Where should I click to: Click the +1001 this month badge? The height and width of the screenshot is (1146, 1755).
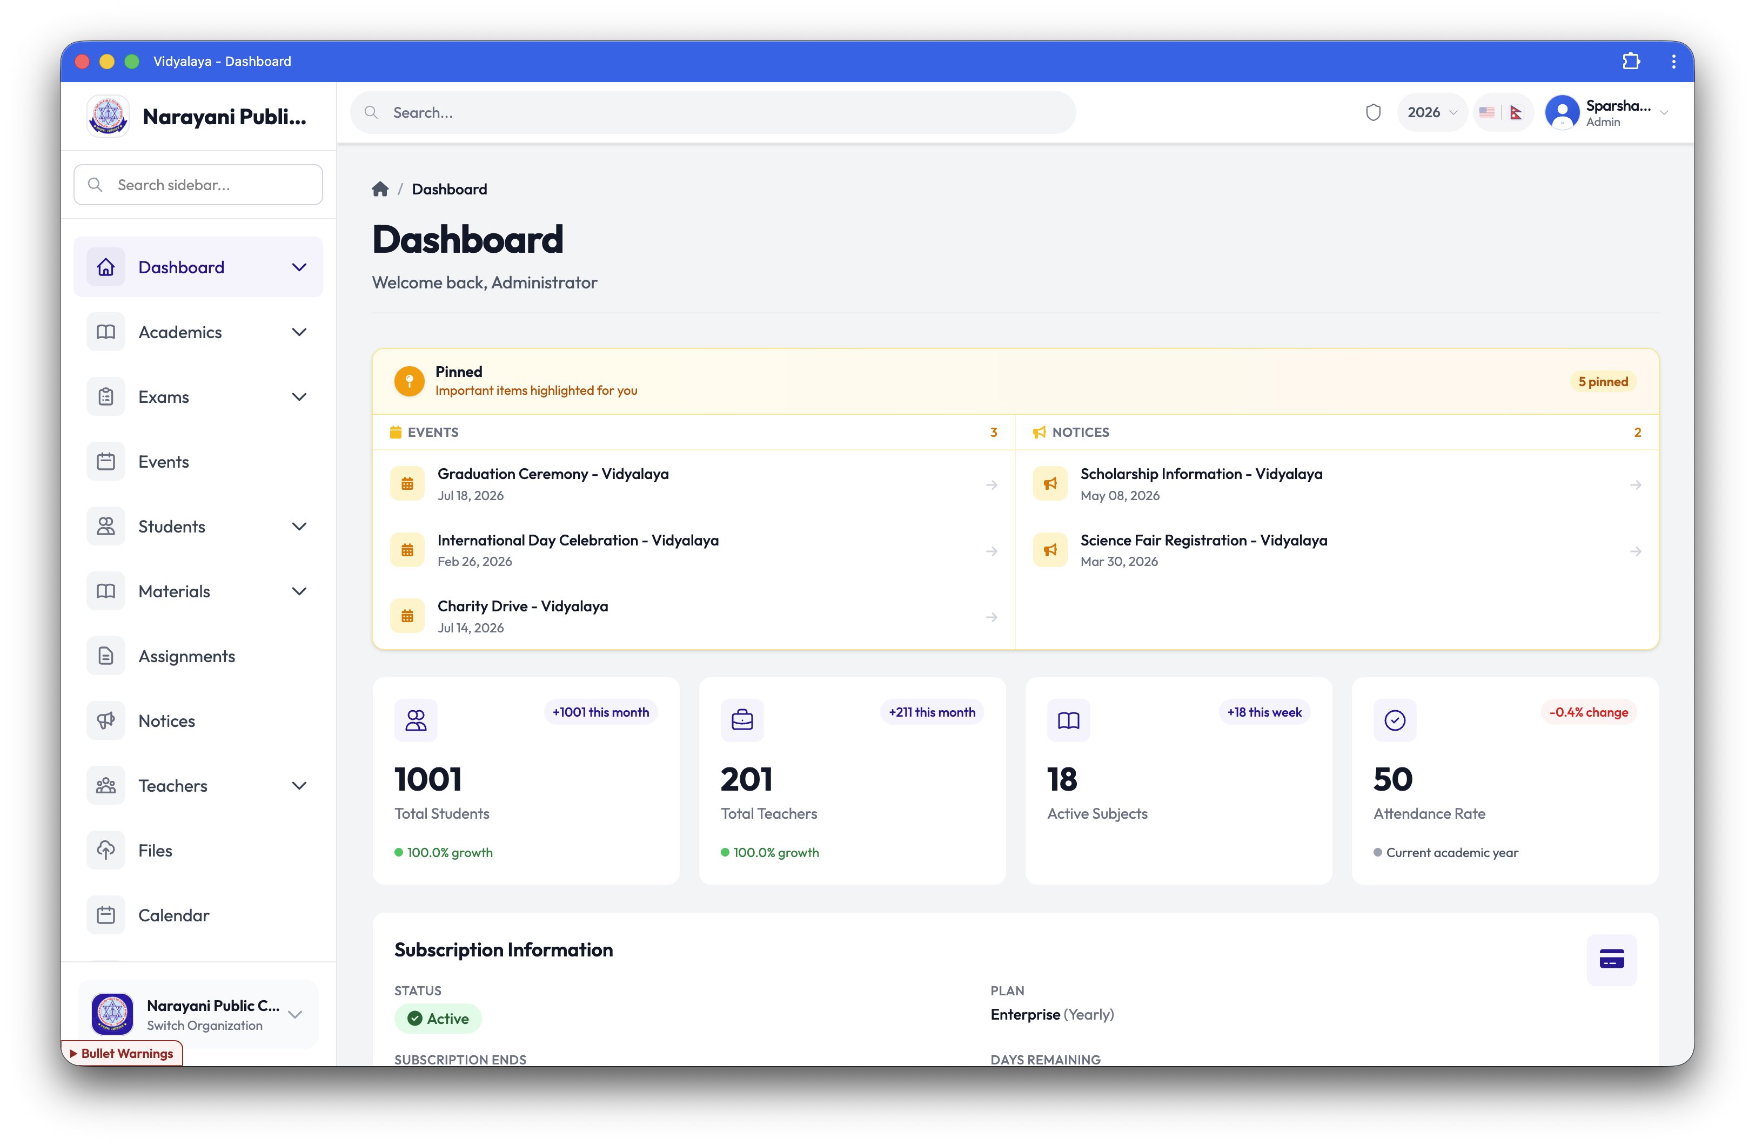pos(600,712)
